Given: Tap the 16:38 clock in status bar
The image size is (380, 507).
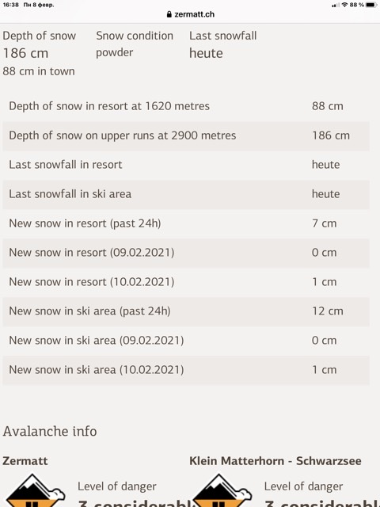Looking at the screenshot, I should pyautogui.click(x=10, y=5).
